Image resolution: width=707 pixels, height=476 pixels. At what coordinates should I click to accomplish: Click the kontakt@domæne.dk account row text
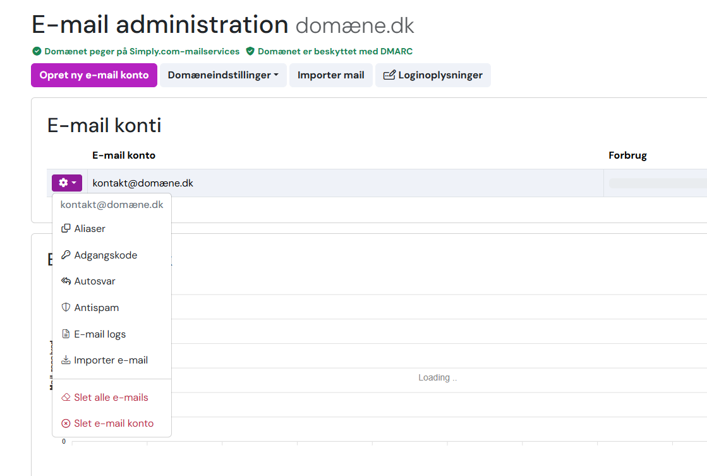[143, 183]
